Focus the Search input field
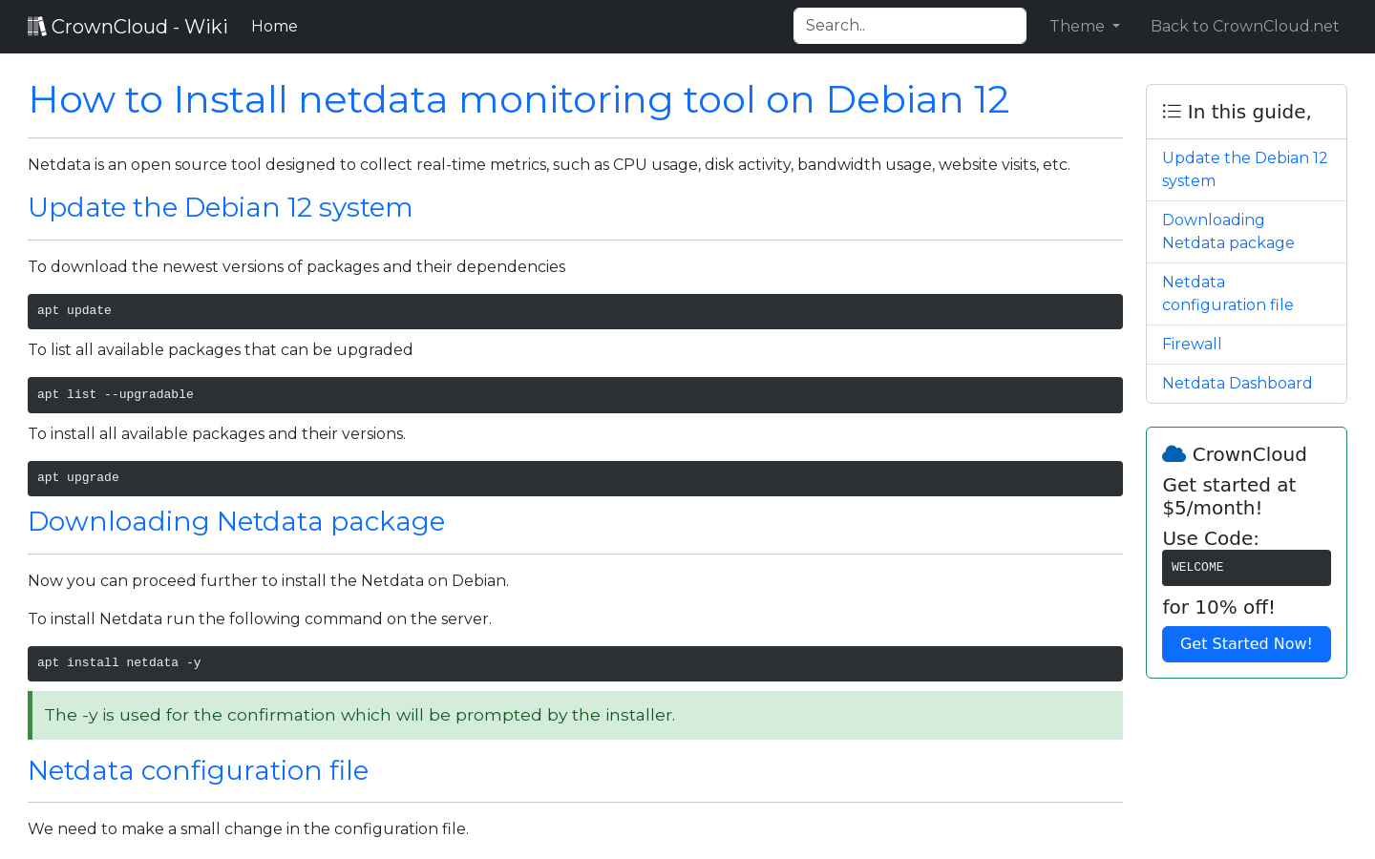Image resolution: width=1375 pixels, height=859 pixels. [x=910, y=26]
